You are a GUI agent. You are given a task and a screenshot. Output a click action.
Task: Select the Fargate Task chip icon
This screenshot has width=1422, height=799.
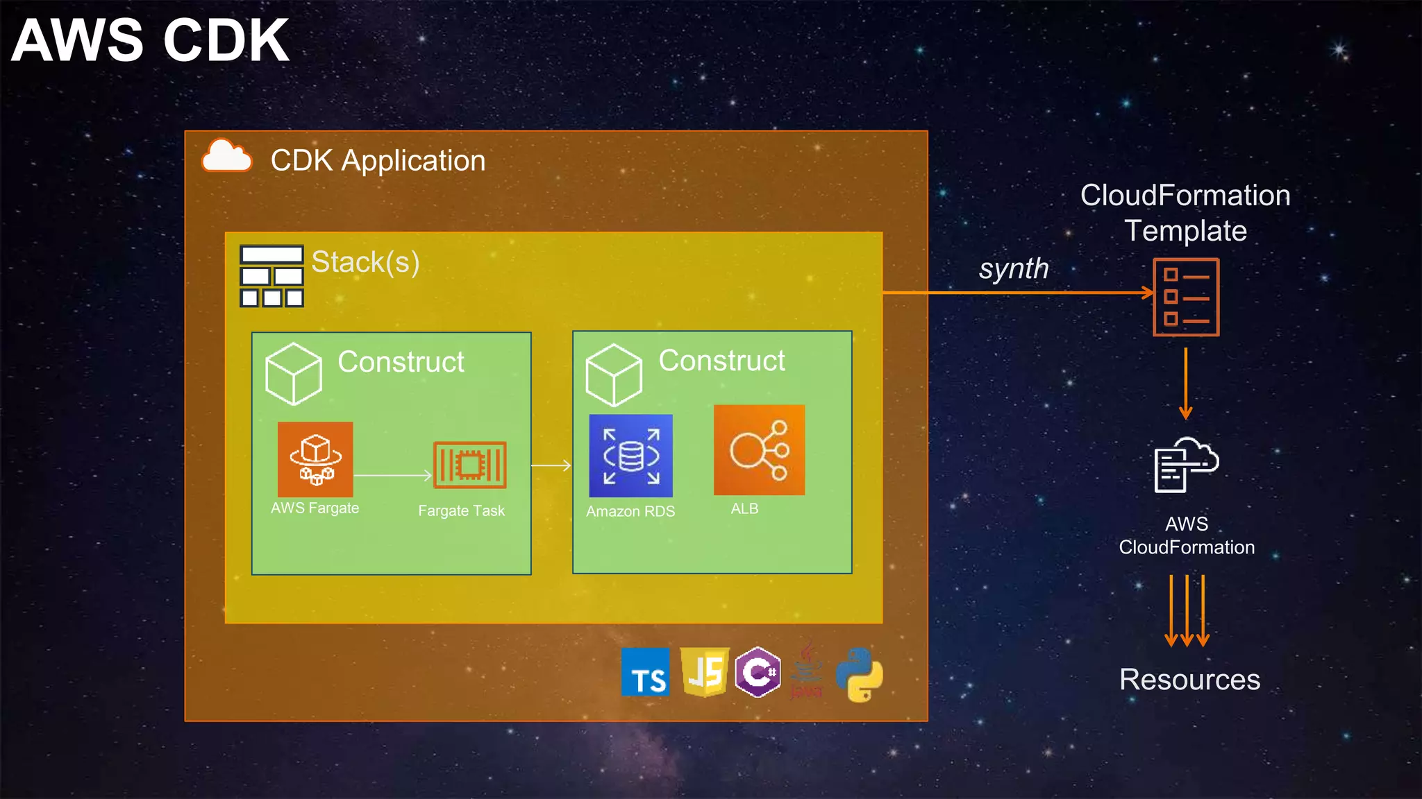coord(470,465)
